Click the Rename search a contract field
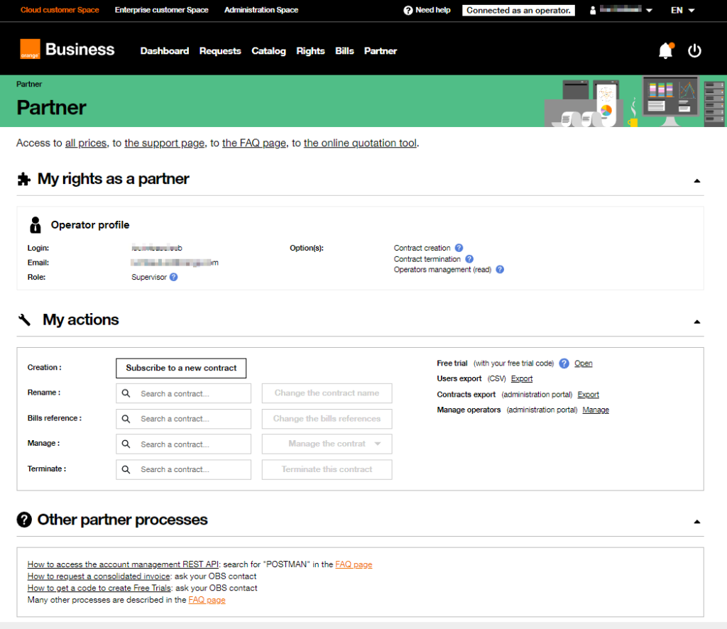This screenshot has height=629, width=727. point(184,393)
